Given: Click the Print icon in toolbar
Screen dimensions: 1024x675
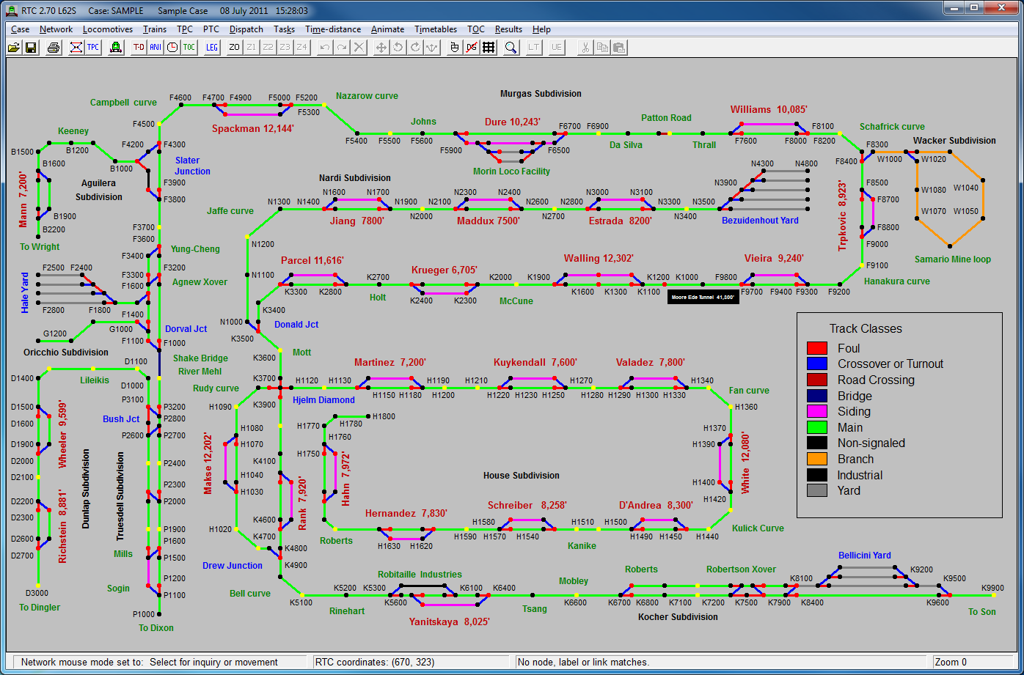Looking at the screenshot, I should click(x=54, y=48).
